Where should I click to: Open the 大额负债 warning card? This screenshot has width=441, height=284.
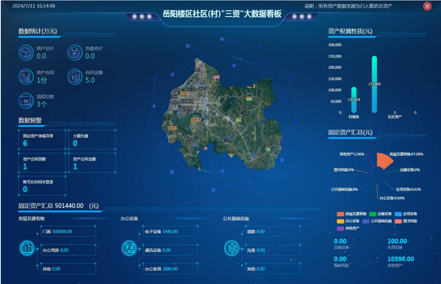click(x=92, y=140)
